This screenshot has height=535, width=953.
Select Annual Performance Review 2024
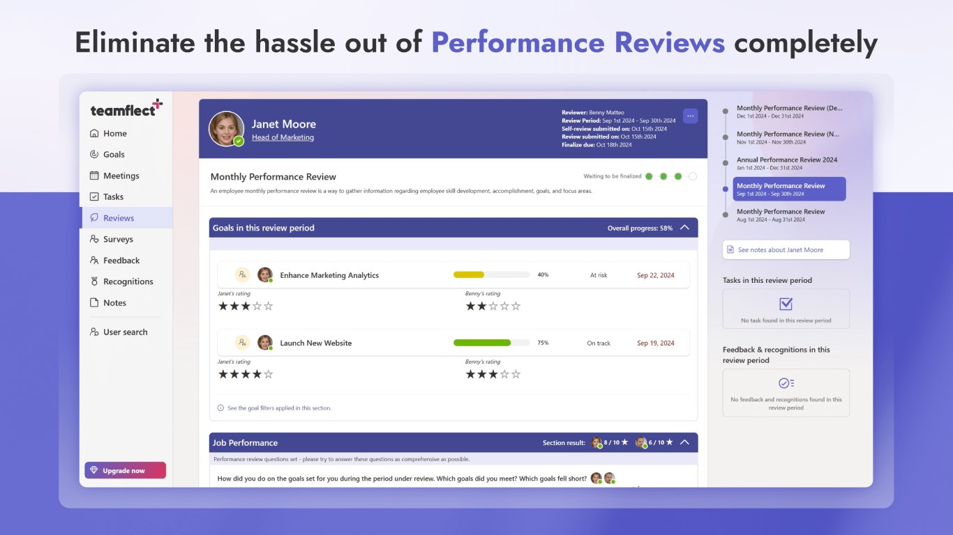[790, 164]
